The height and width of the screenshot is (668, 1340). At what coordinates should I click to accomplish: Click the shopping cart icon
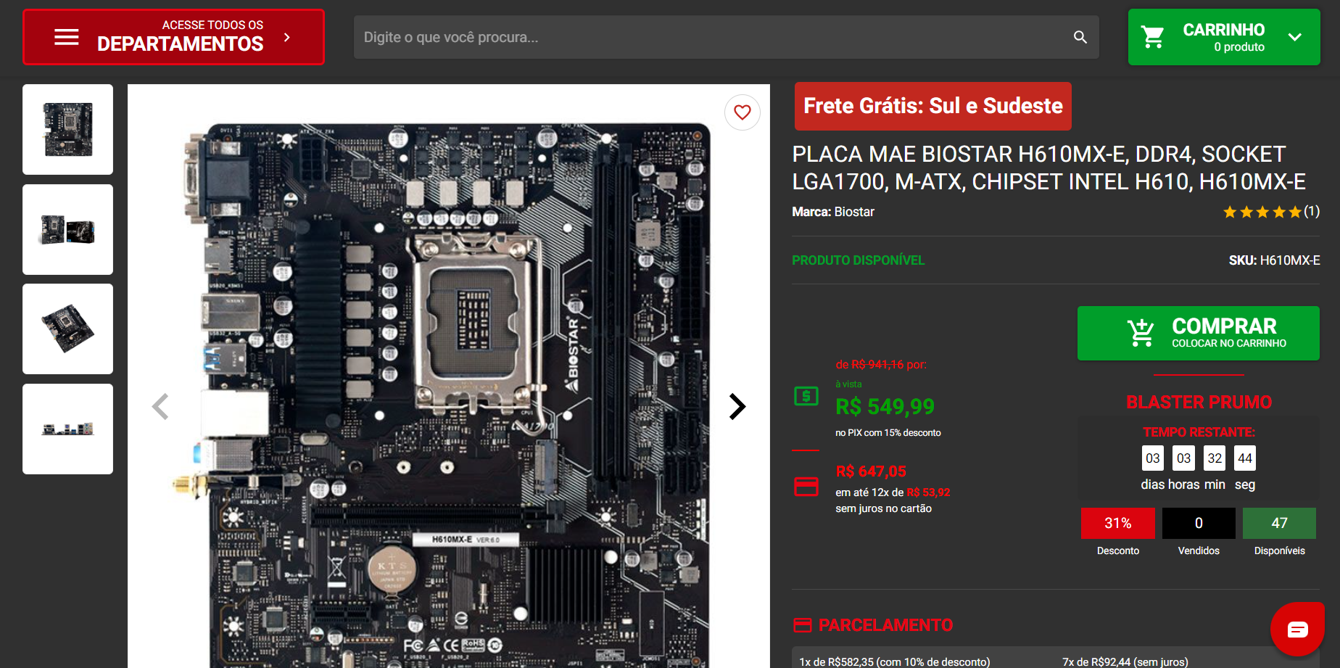(1153, 37)
